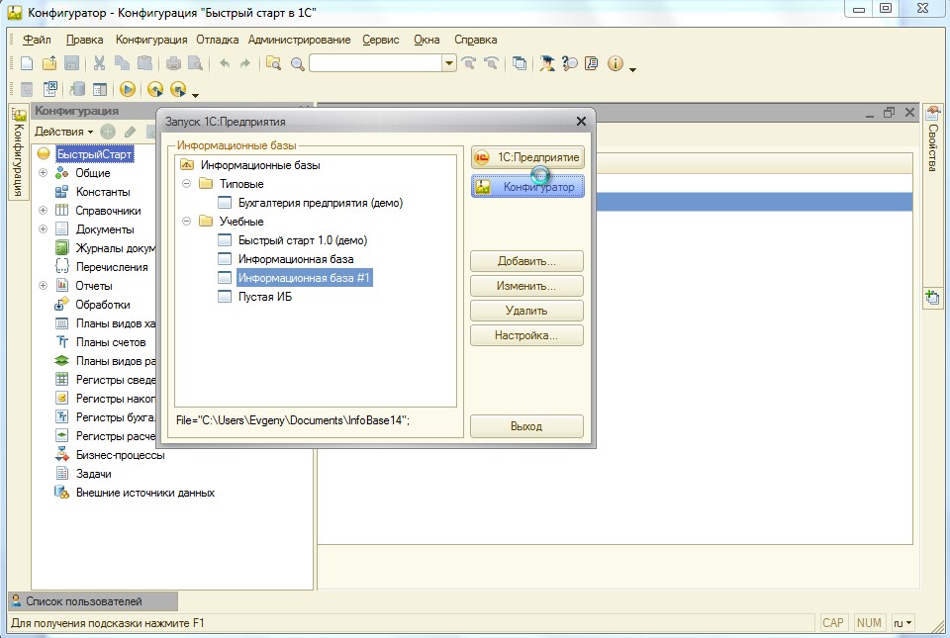Open the search field dropdown arrow
The height and width of the screenshot is (638, 950).
coord(449,63)
